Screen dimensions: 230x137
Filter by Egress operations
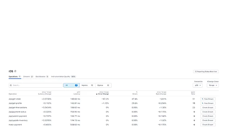click(104, 85)
